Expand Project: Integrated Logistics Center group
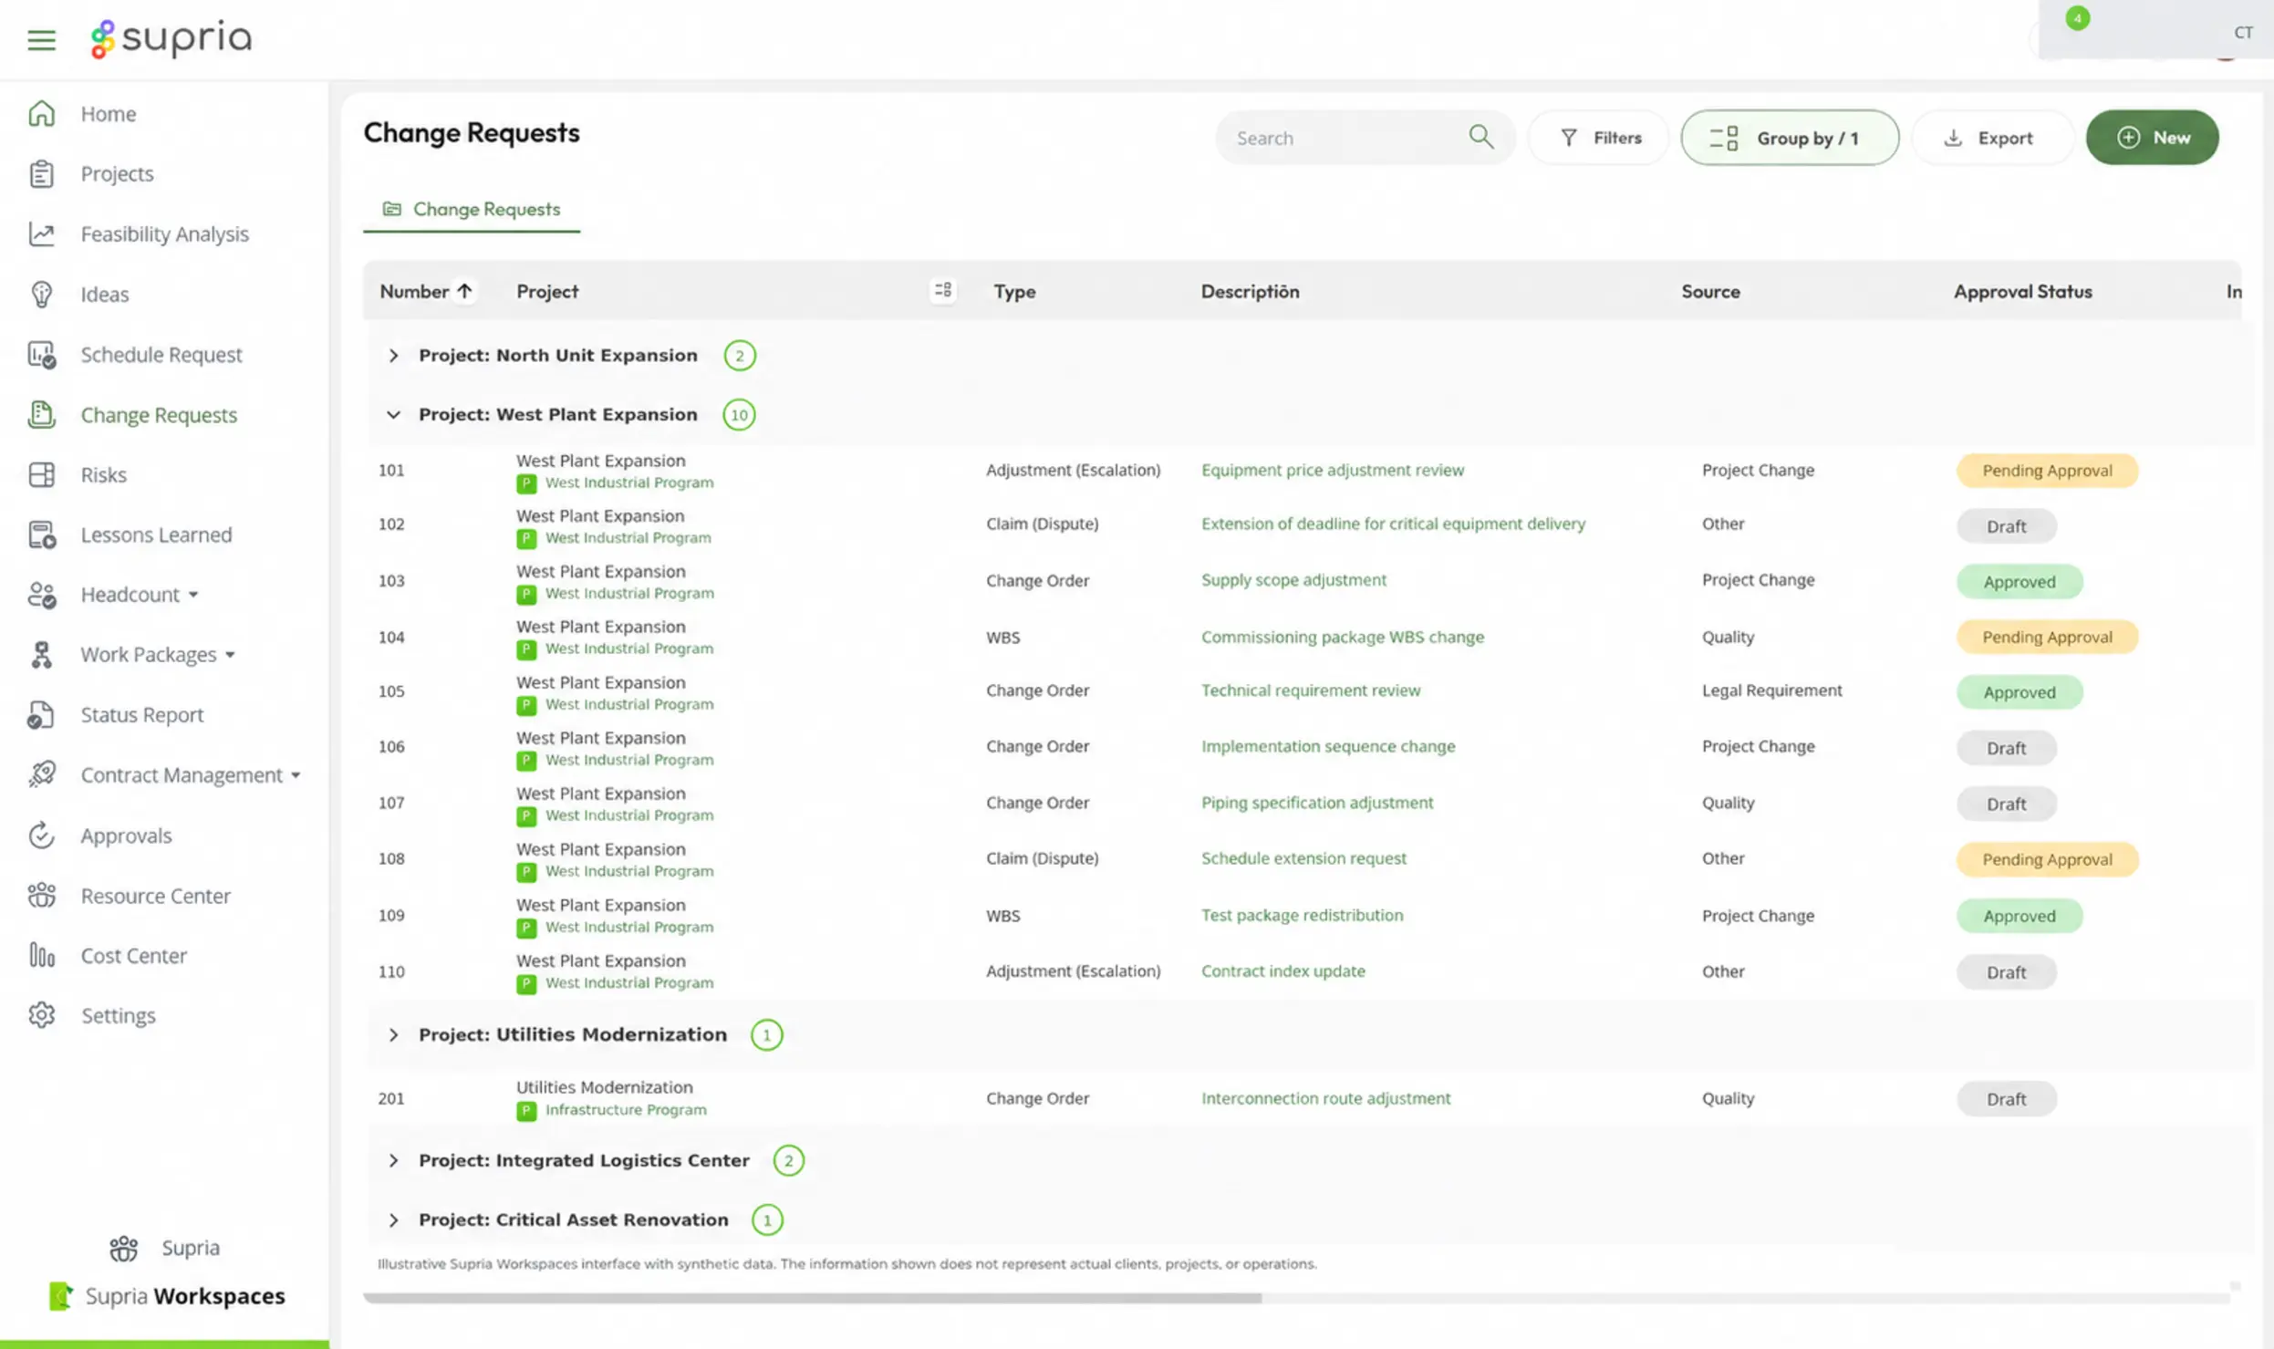Viewport: 2274px width, 1349px height. pyautogui.click(x=393, y=1160)
